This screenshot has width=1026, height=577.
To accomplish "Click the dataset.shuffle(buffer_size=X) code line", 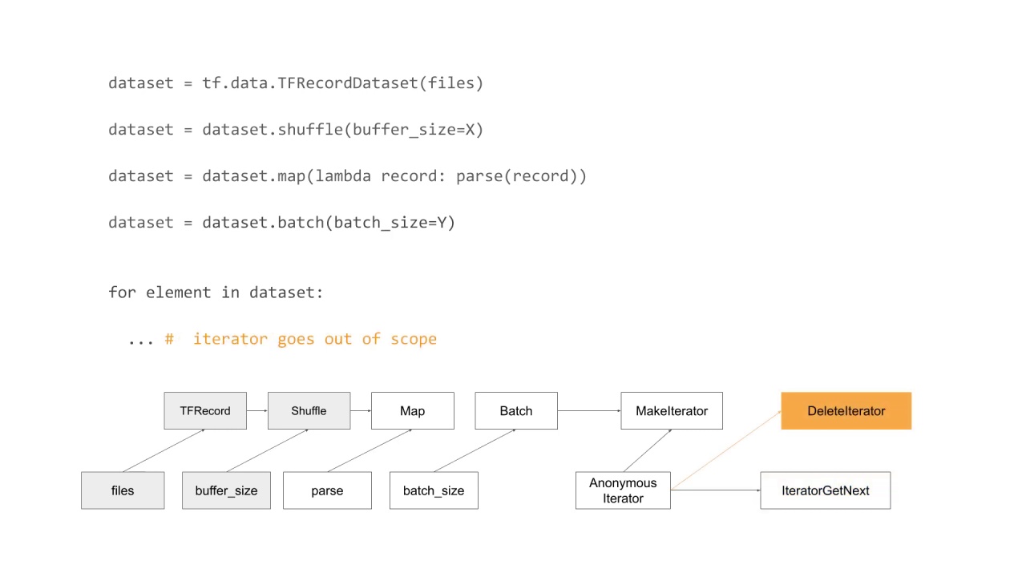I will pyautogui.click(x=296, y=130).
